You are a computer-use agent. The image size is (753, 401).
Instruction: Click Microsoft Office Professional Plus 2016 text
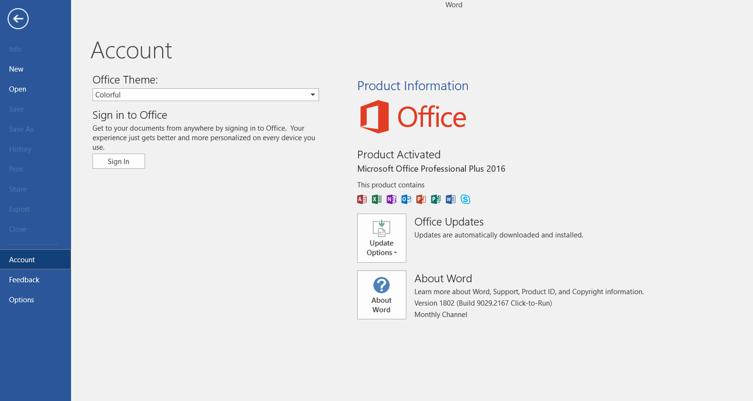431,169
